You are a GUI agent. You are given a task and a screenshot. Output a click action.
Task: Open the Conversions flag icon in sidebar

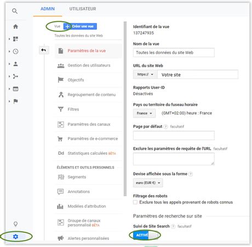pyautogui.click(x=15, y=101)
